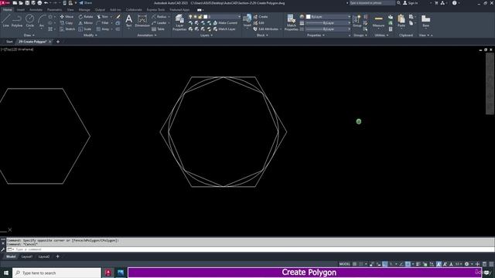Expand the Layers panel
This screenshot has width=495, height=278.
click(207, 36)
